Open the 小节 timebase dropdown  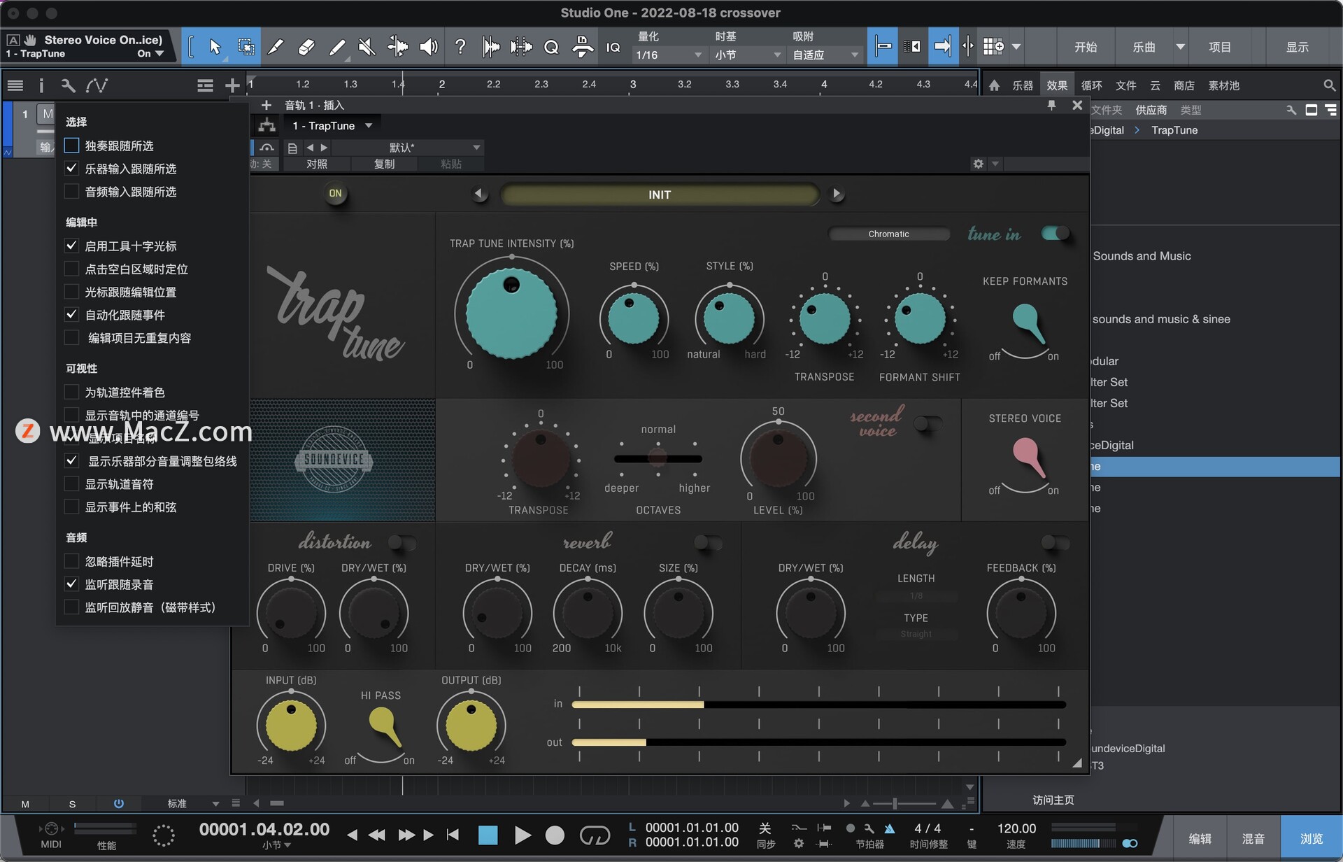(747, 55)
